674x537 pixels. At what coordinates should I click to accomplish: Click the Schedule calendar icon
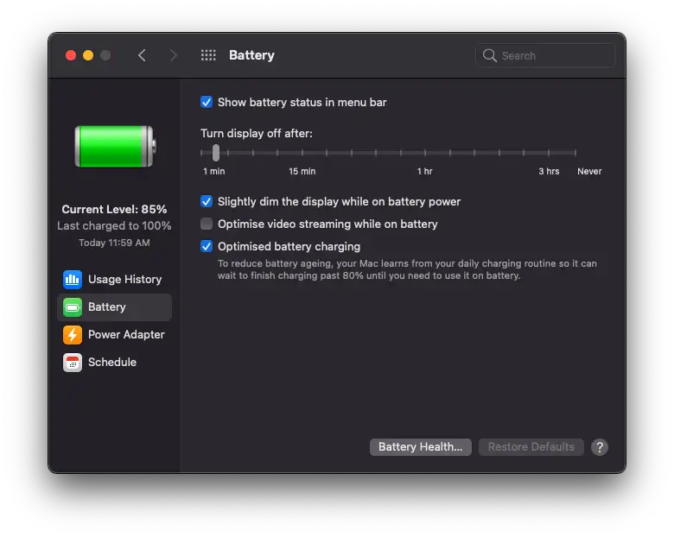click(x=73, y=363)
